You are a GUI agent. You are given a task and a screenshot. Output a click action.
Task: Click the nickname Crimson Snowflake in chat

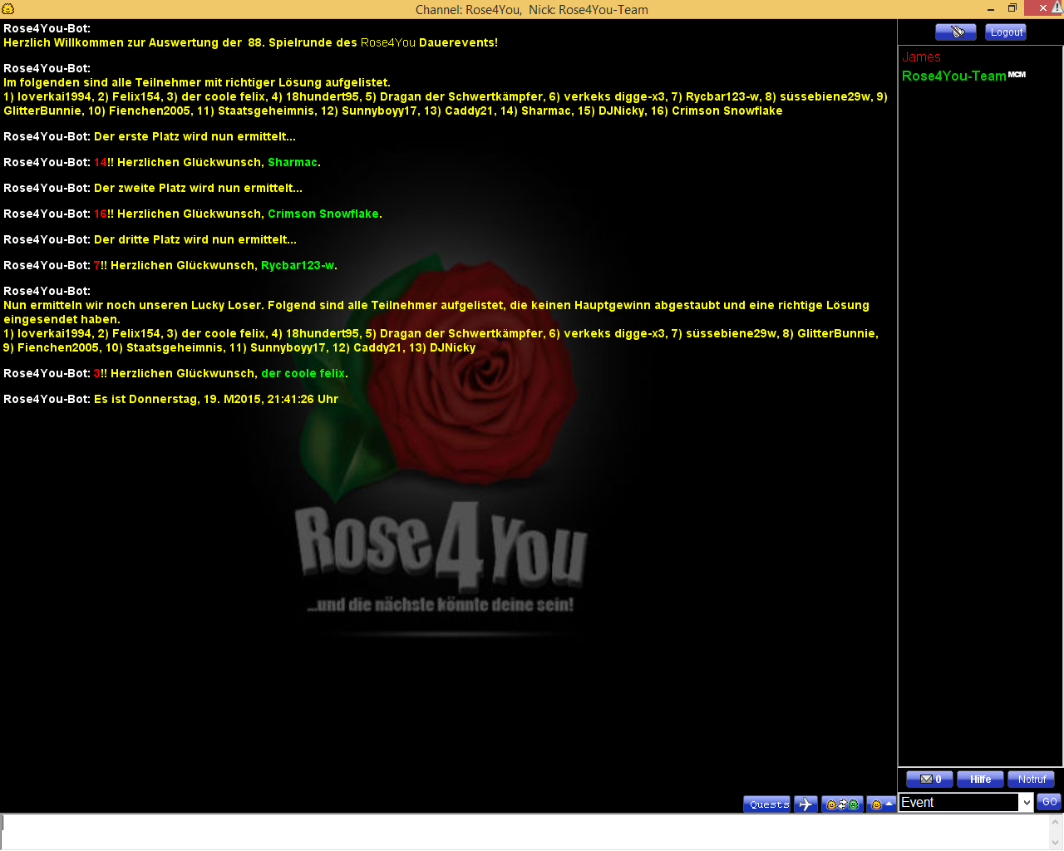(323, 214)
